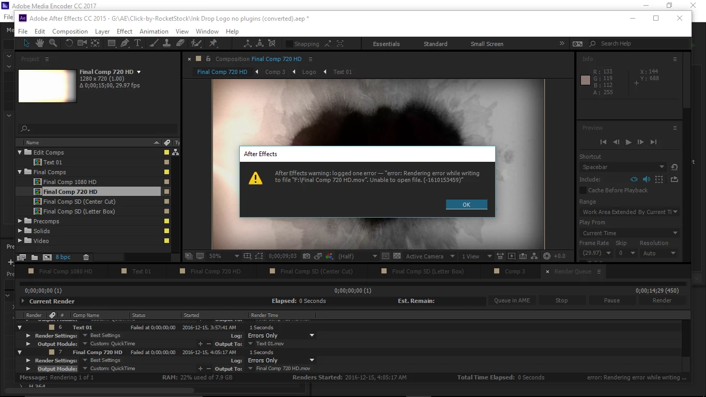
Task: Open the Animation menu
Action: pyautogui.click(x=154, y=31)
